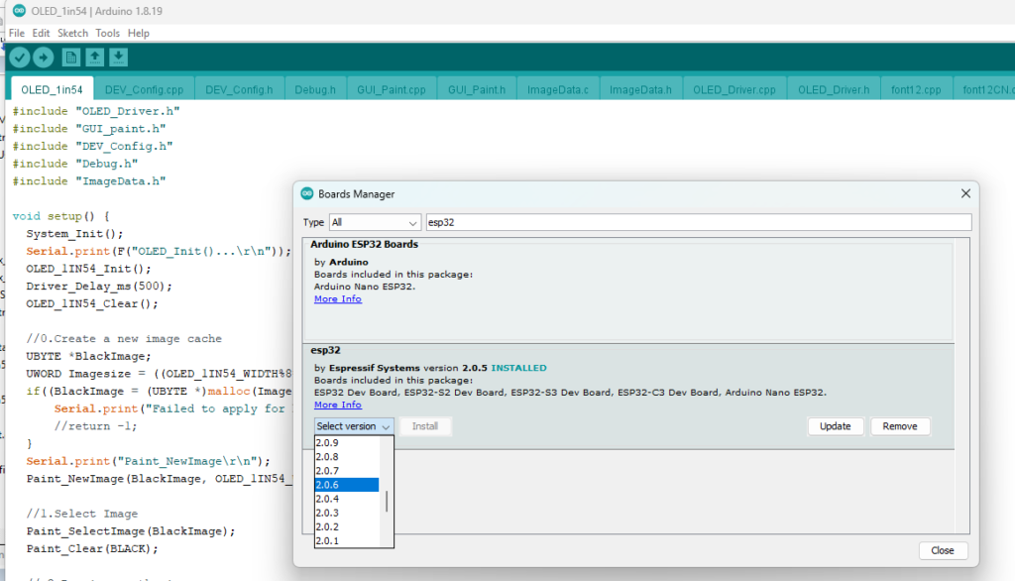1015x581 pixels.
Task: Switch to the GUI_Paint.cpp tab
Action: tap(391, 89)
